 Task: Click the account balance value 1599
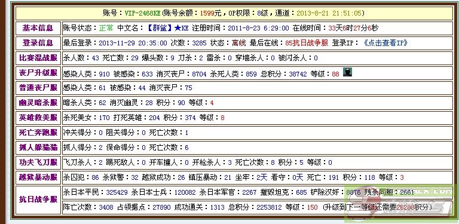pyautogui.click(x=207, y=13)
